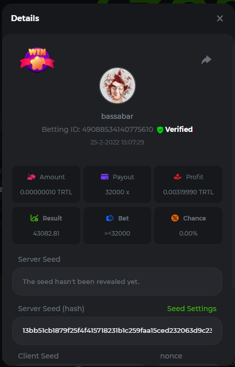This screenshot has width=235, height=367.
Task: Click the Payout 32000 x card
Action: click(x=117, y=184)
